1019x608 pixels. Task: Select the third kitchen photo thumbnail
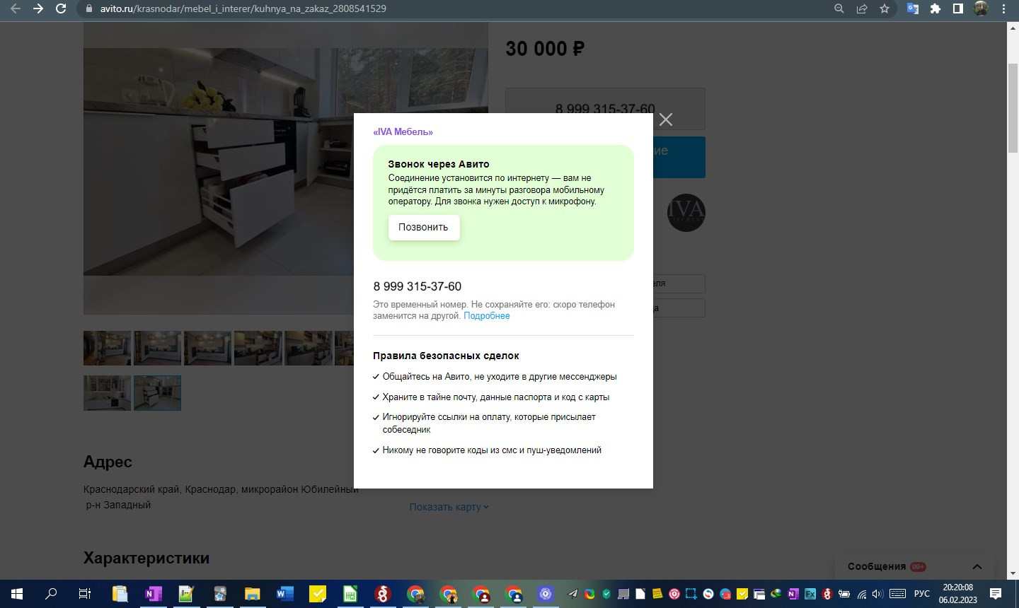pos(208,348)
